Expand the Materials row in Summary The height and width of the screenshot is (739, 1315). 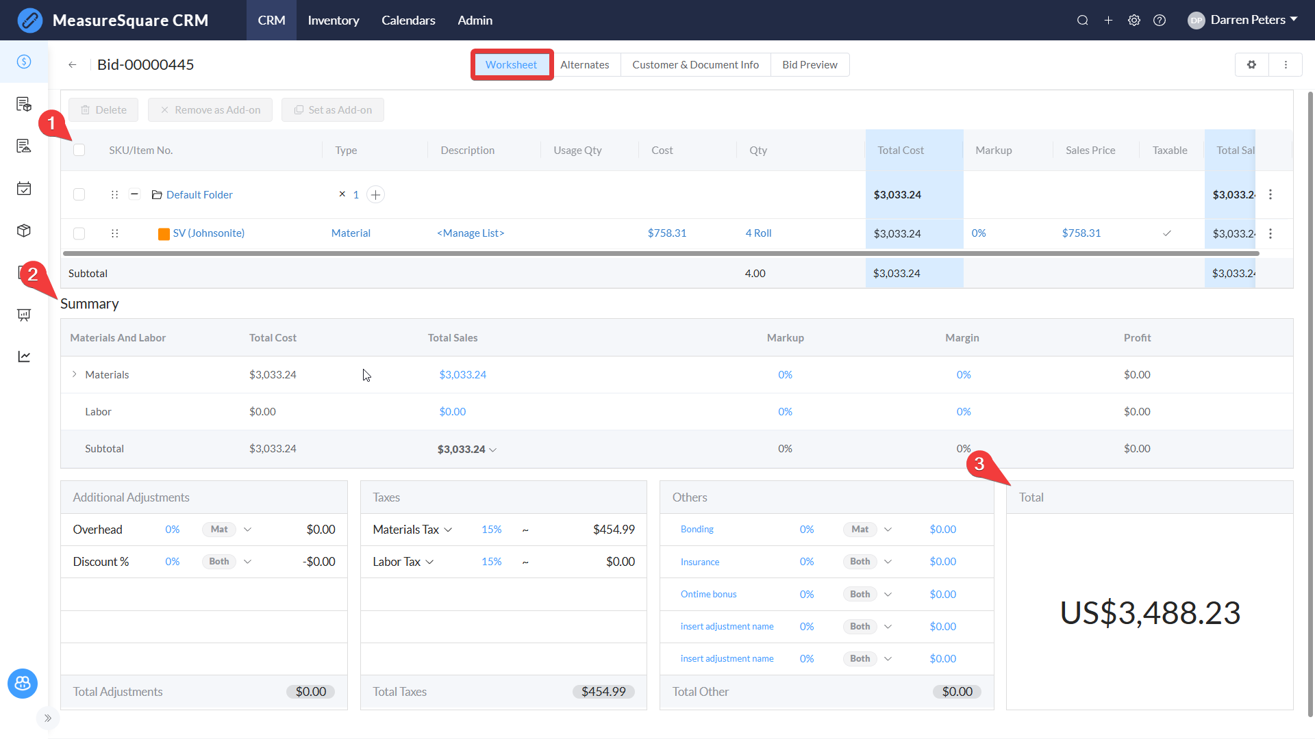(x=75, y=374)
